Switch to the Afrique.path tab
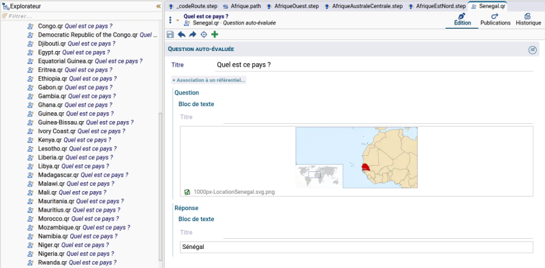Viewport: 545px width, 268px height. (242, 6)
